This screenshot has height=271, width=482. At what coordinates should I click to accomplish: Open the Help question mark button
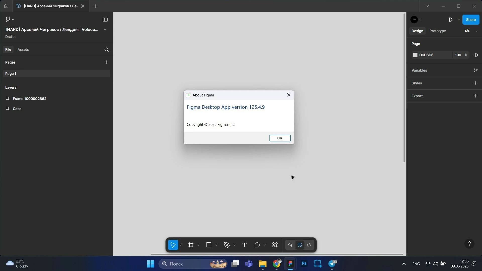point(469,244)
